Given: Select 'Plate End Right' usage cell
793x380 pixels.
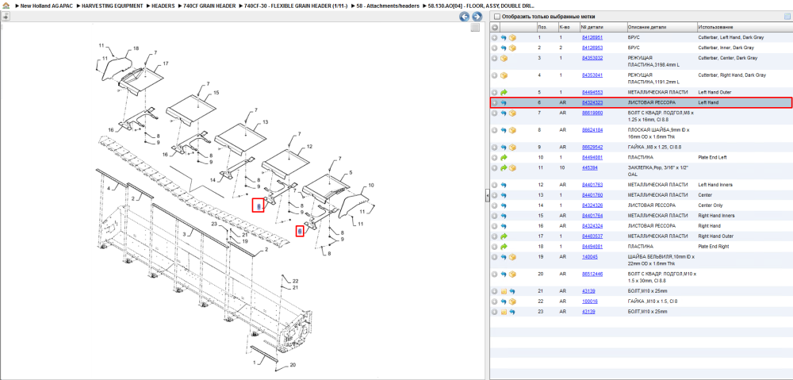Looking at the screenshot, I should (714, 247).
